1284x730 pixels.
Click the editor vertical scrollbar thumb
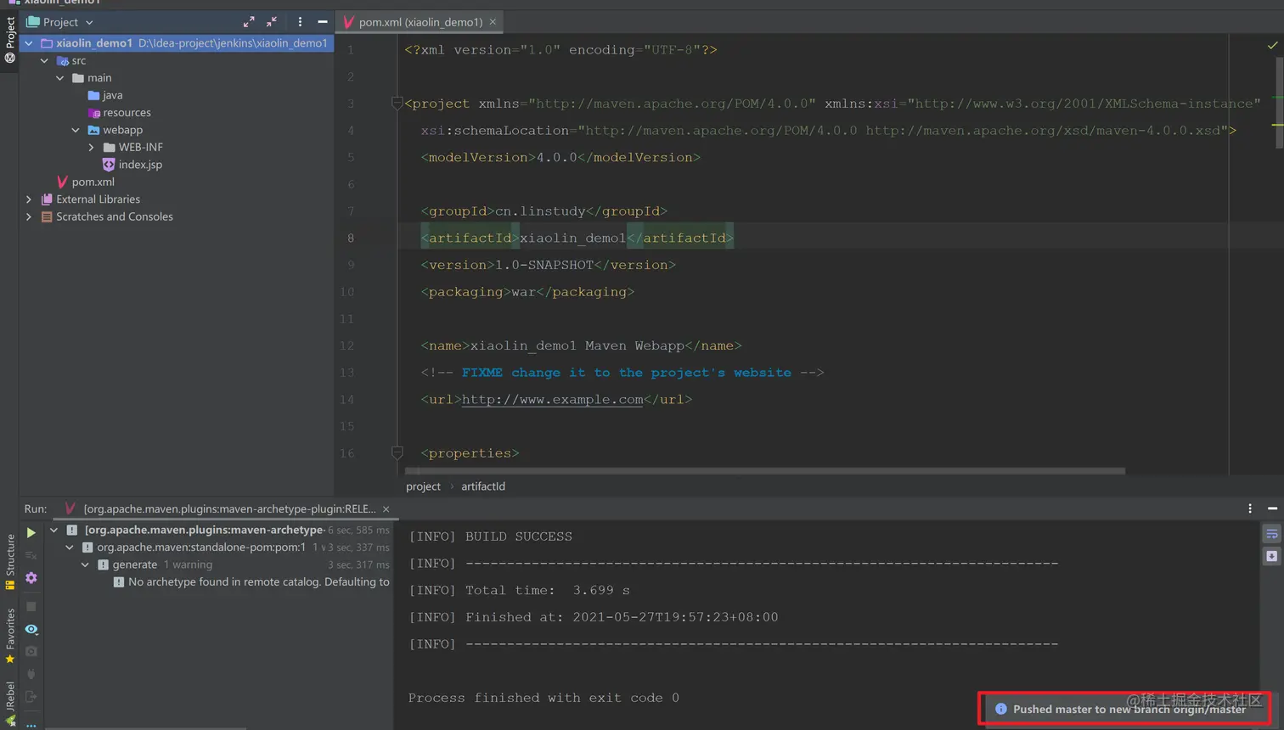click(1279, 102)
